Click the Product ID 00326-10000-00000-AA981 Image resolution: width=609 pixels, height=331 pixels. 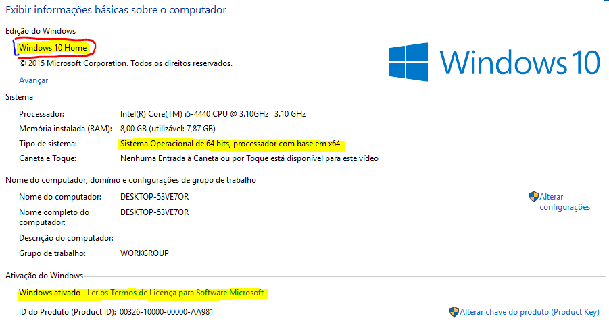point(166,312)
